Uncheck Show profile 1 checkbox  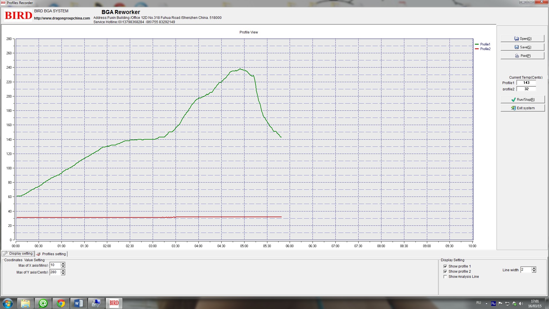click(x=445, y=266)
